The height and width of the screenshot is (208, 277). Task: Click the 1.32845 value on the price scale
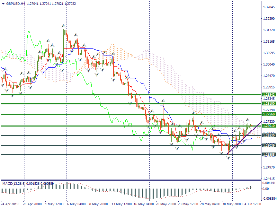(x=269, y=7)
